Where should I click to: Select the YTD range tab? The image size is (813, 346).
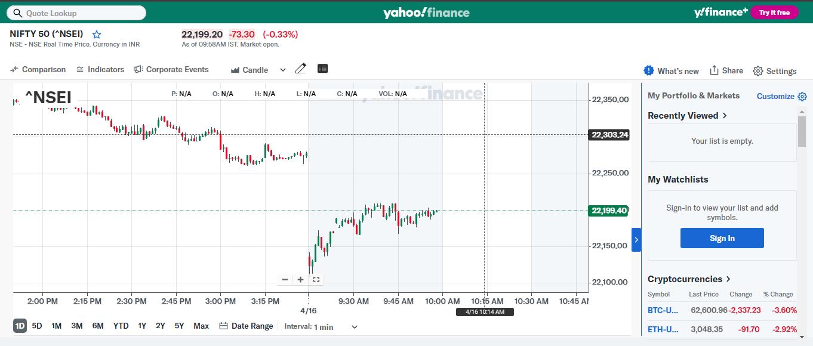point(121,326)
